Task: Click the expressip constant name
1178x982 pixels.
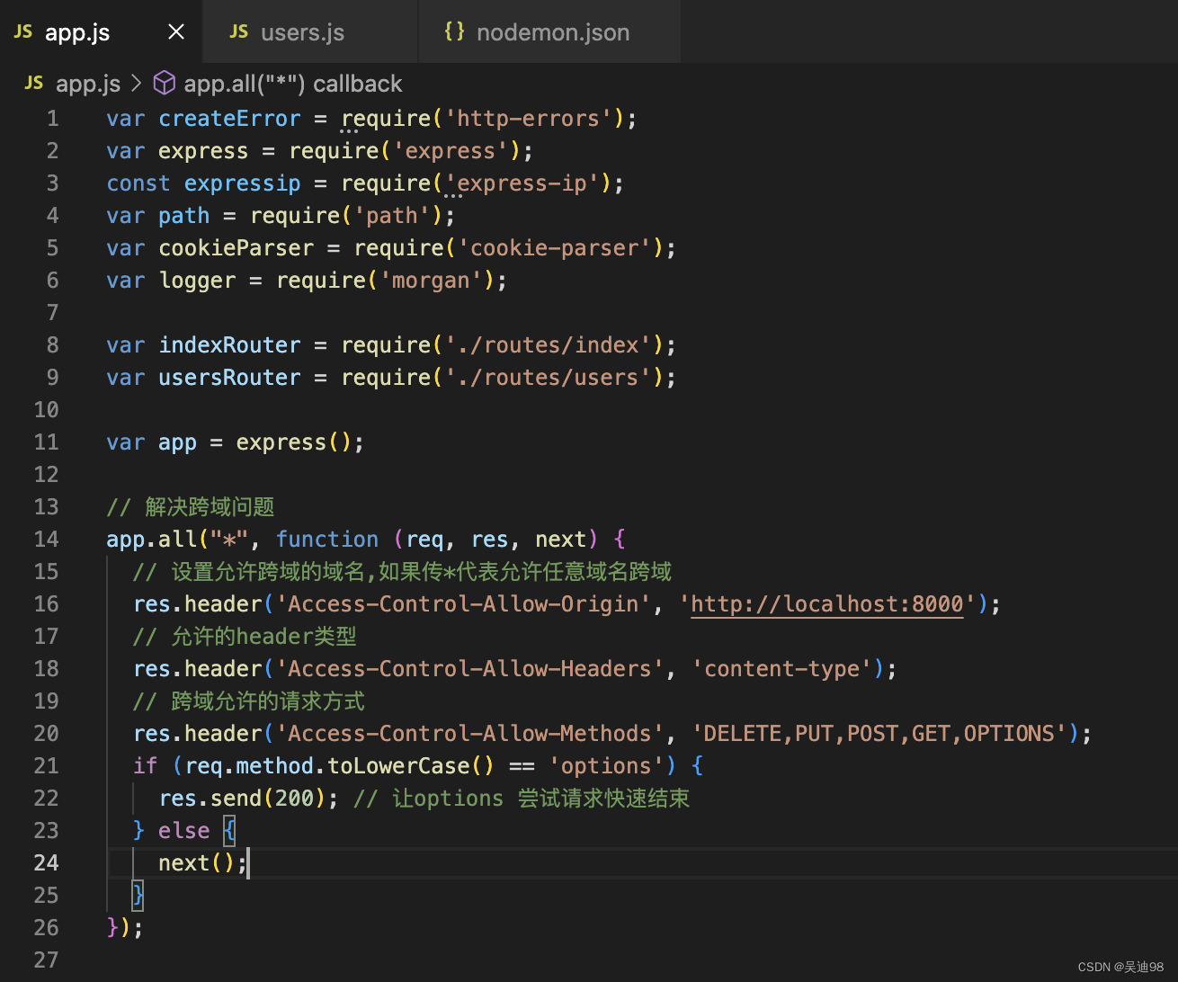Action: tap(242, 183)
